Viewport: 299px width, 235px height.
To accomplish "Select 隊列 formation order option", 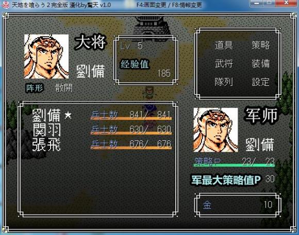I will (x=224, y=82).
